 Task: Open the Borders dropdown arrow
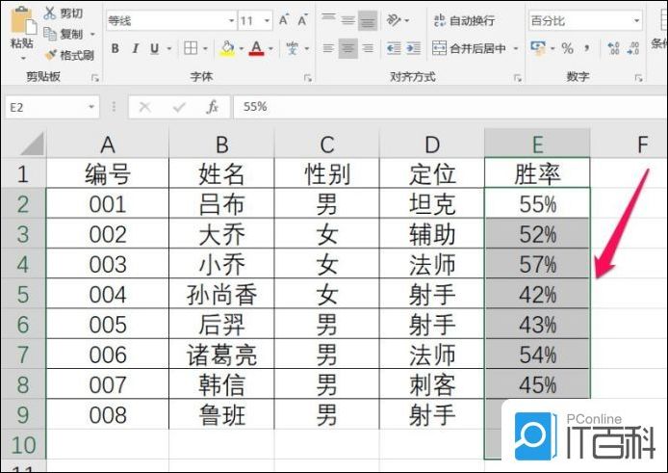pos(205,48)
